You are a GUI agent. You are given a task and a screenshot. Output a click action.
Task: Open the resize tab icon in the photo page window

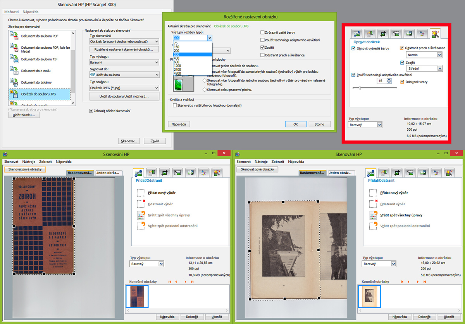coord(410,173)
